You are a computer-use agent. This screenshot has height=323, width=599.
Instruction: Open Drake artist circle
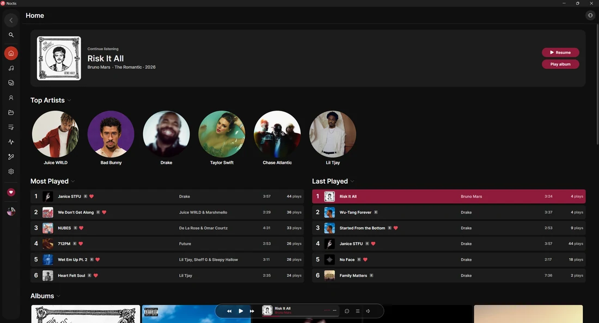click(x=166, y=134)
